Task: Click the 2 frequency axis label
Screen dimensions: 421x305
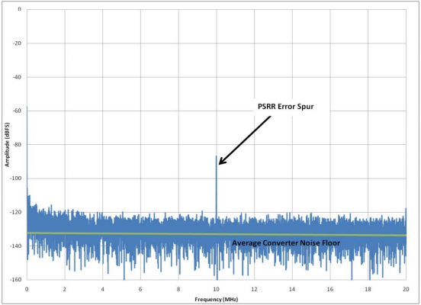Action: 65,289
